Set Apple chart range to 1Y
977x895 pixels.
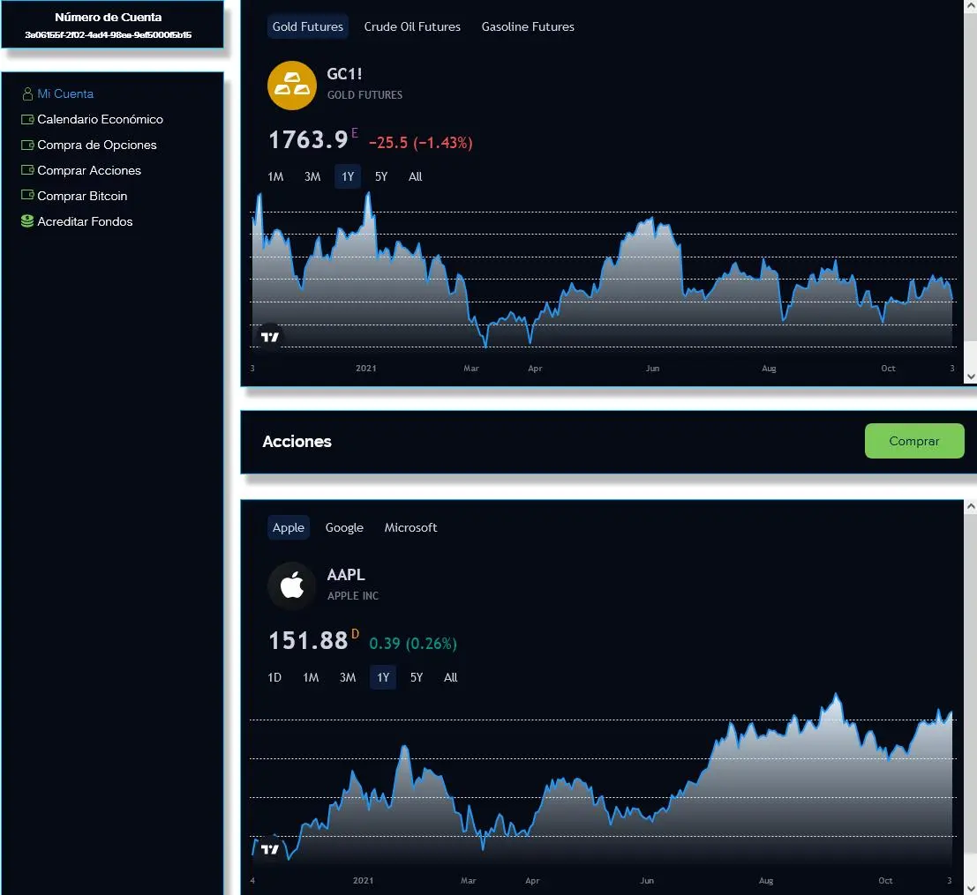[383, 678]
